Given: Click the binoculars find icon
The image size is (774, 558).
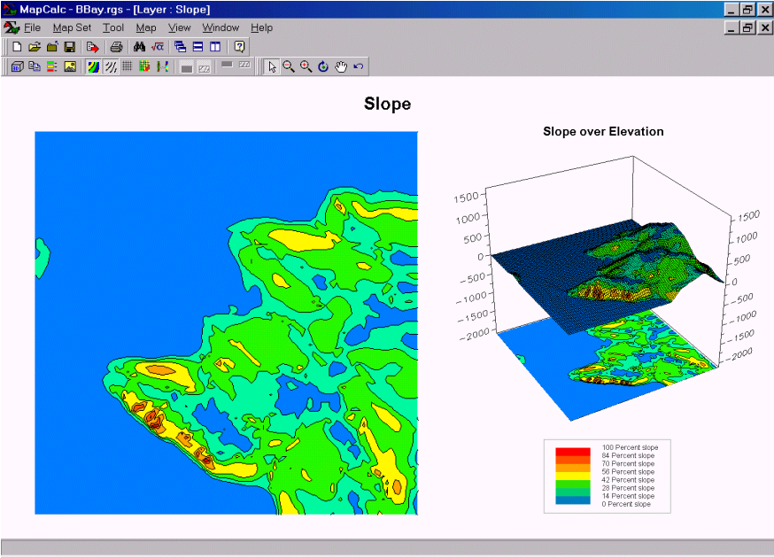Looking at the screenshot, I should tap(139, 46).
